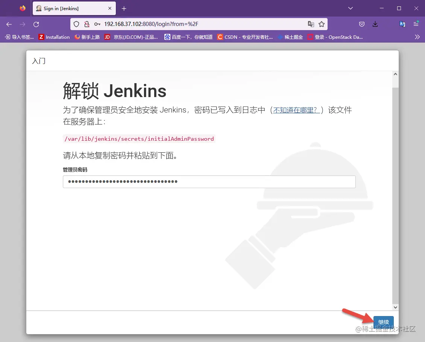Screen dimensions: 425x342
Task: Select the Sign in [Jenkins] tab
Action: 74,8
